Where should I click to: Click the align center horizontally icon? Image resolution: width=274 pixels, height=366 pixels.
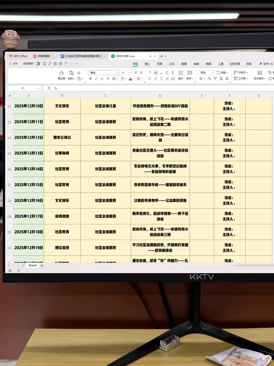coord(156,79)
